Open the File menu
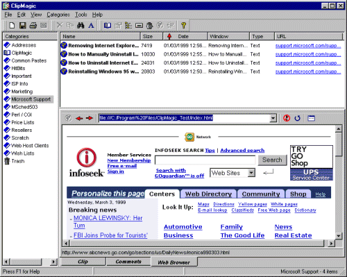This screenshot has width=347, height=277. [8, 15]
